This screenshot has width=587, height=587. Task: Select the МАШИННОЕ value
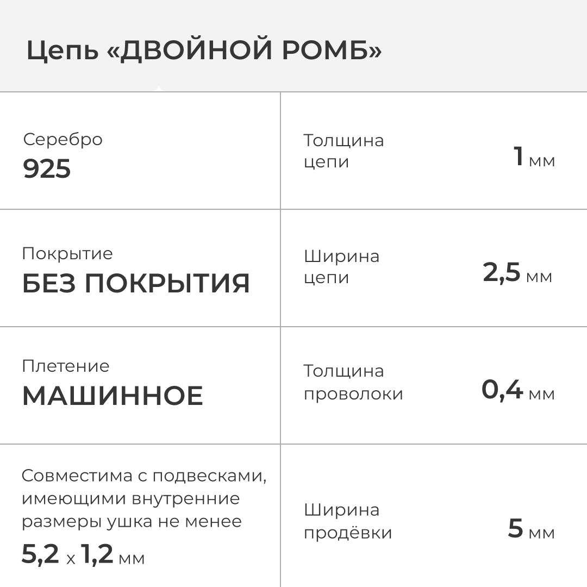click(x=113, y=396)
